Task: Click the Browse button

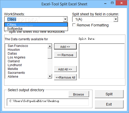Action: [79, 94]
